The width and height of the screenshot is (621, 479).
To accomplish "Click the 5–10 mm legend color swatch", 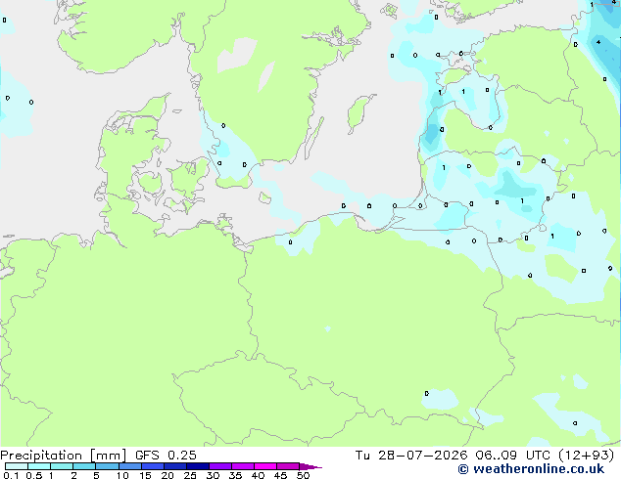I will [x=108, y=466].
